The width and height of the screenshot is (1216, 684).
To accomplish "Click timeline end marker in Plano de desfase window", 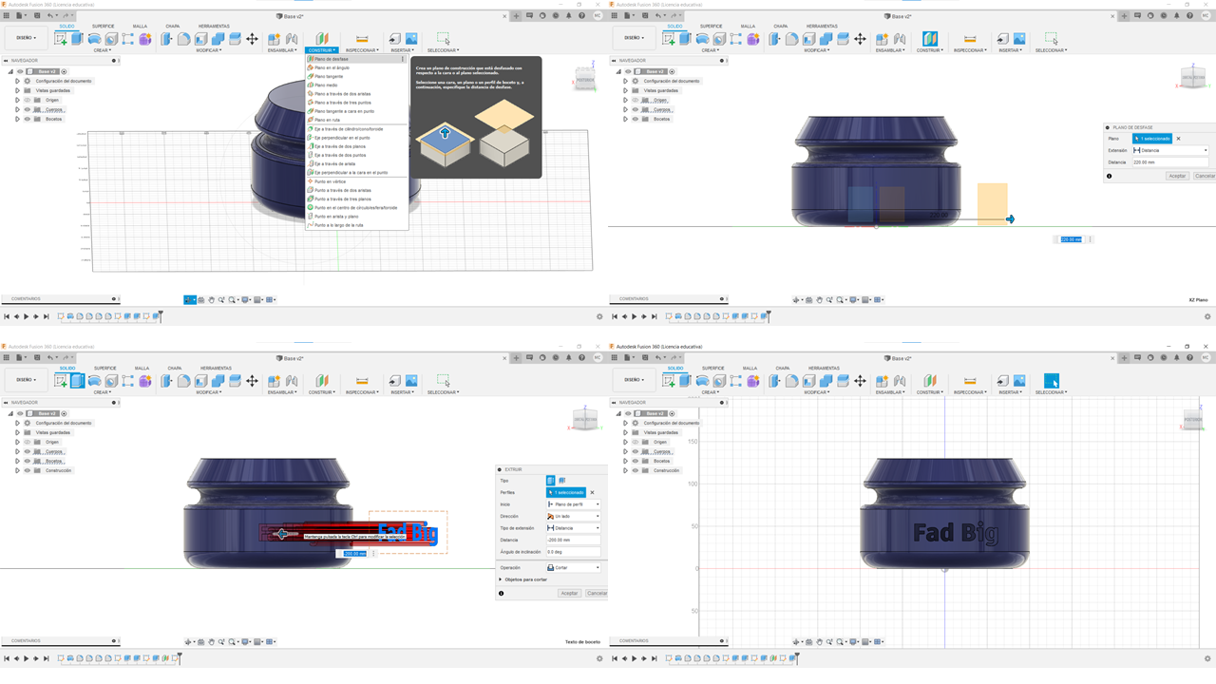I will pyautogui.click(x=769, y=314).
